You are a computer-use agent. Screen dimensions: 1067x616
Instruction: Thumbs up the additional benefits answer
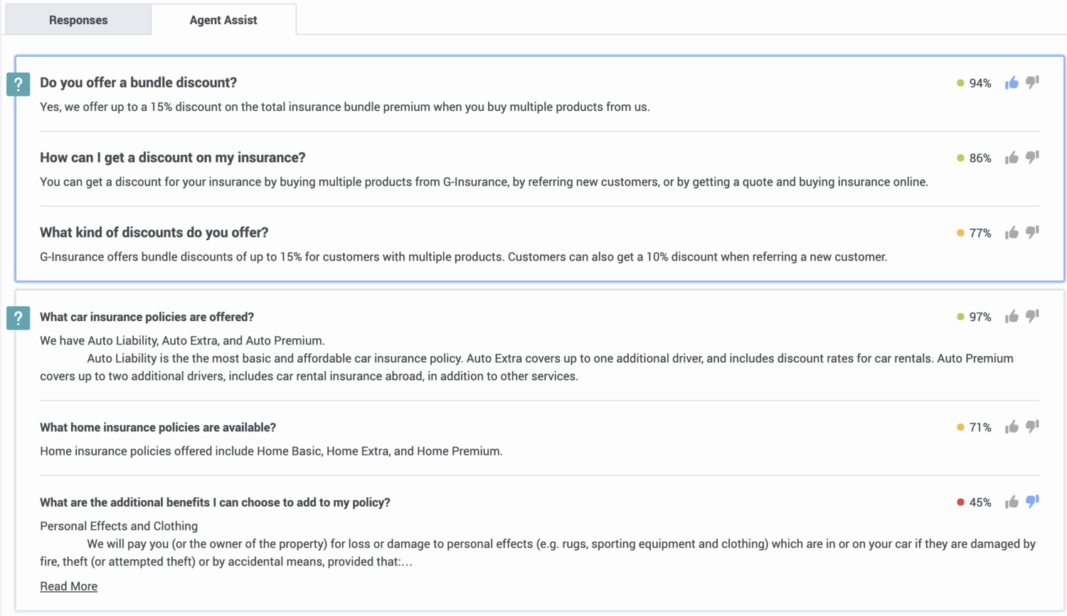click(1012, 502)
